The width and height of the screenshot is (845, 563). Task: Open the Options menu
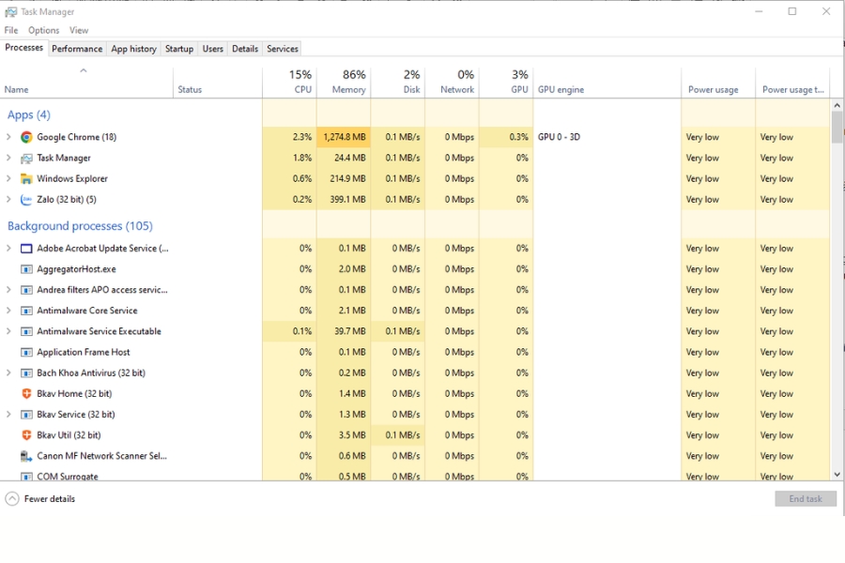tap(43, 30)
